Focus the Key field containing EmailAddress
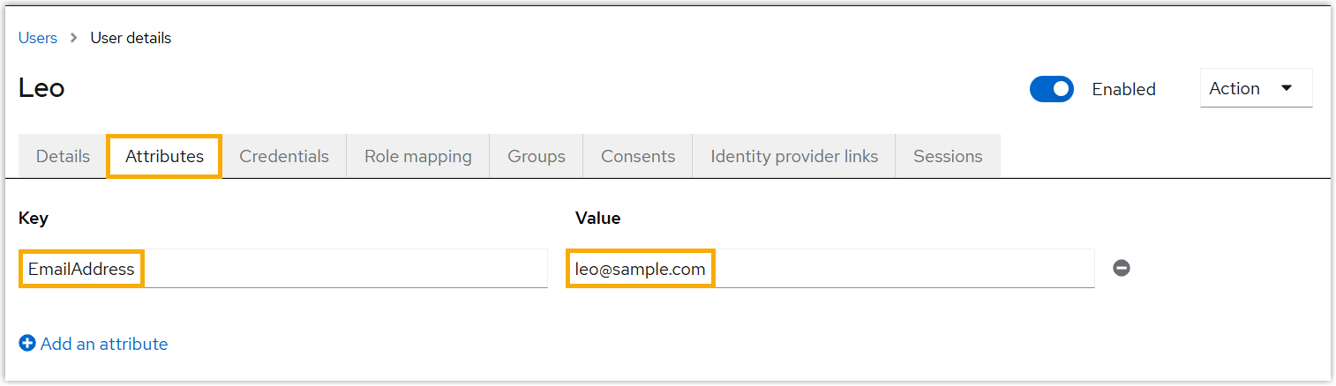This screenshot has width=1336, height=386. (282, 269)
